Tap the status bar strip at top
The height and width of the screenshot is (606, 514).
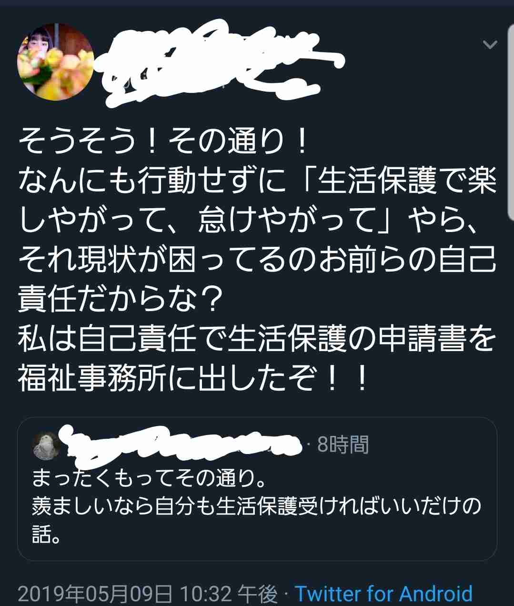pos(257,3)
